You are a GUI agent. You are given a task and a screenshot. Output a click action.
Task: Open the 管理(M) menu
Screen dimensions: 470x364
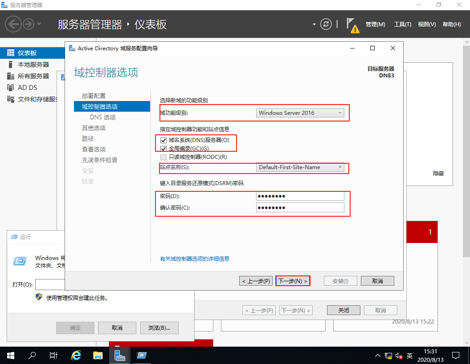[x=375, y=24]
